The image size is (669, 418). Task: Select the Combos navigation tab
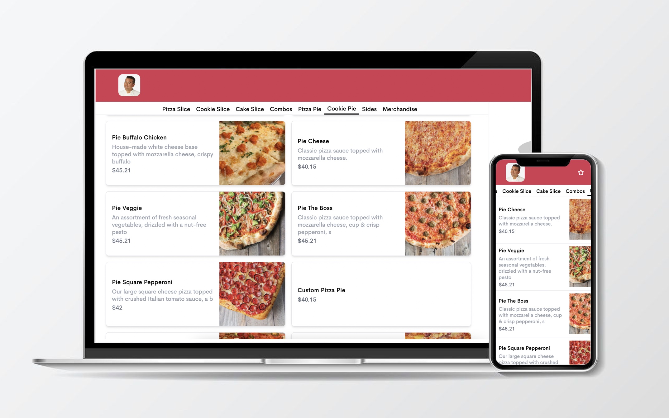(280, 109)
